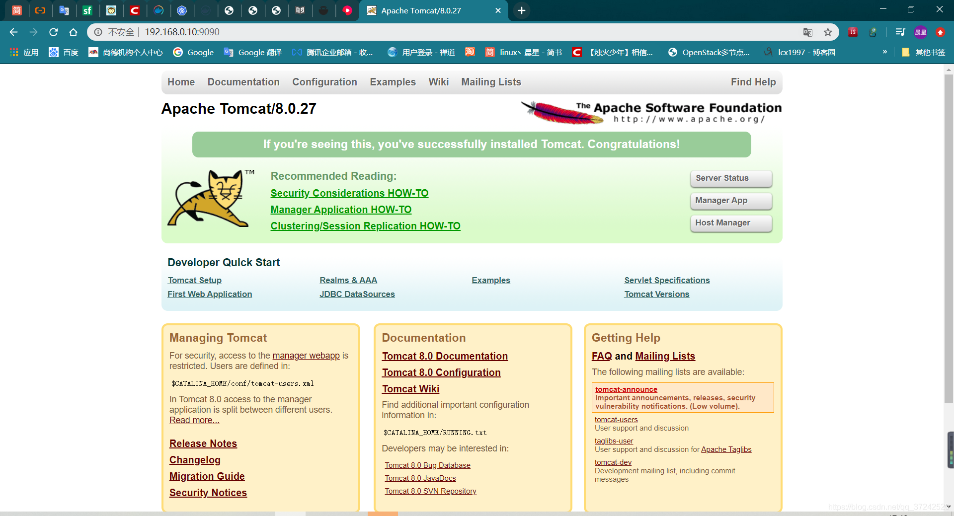Reload the page with the refresh icon
This screenshot has height=516, width=954.
pos(54,32)
